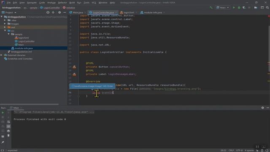Collapse the sample package
Image resolution: width=270 pixels, height=152 pixels.
[8, 34]
